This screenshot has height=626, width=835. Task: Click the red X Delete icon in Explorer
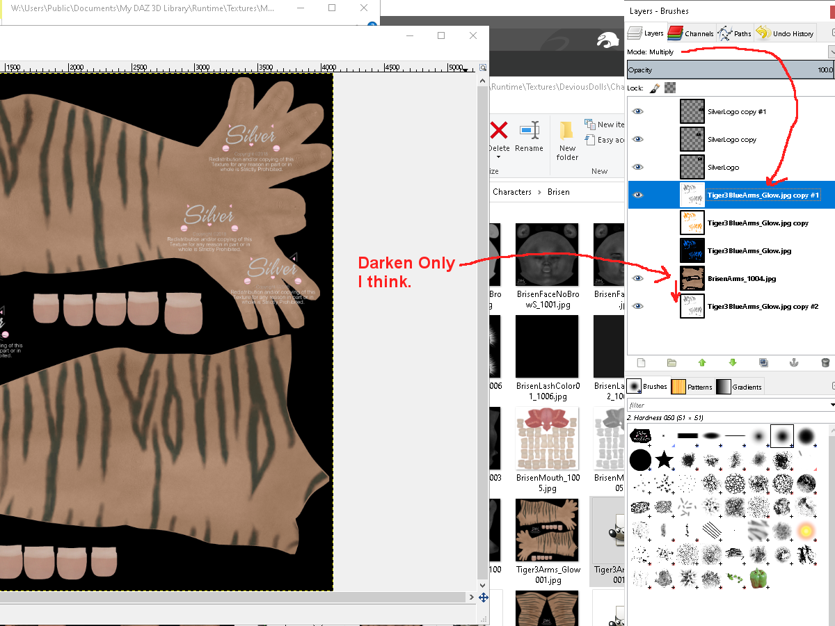click(499, 130)
